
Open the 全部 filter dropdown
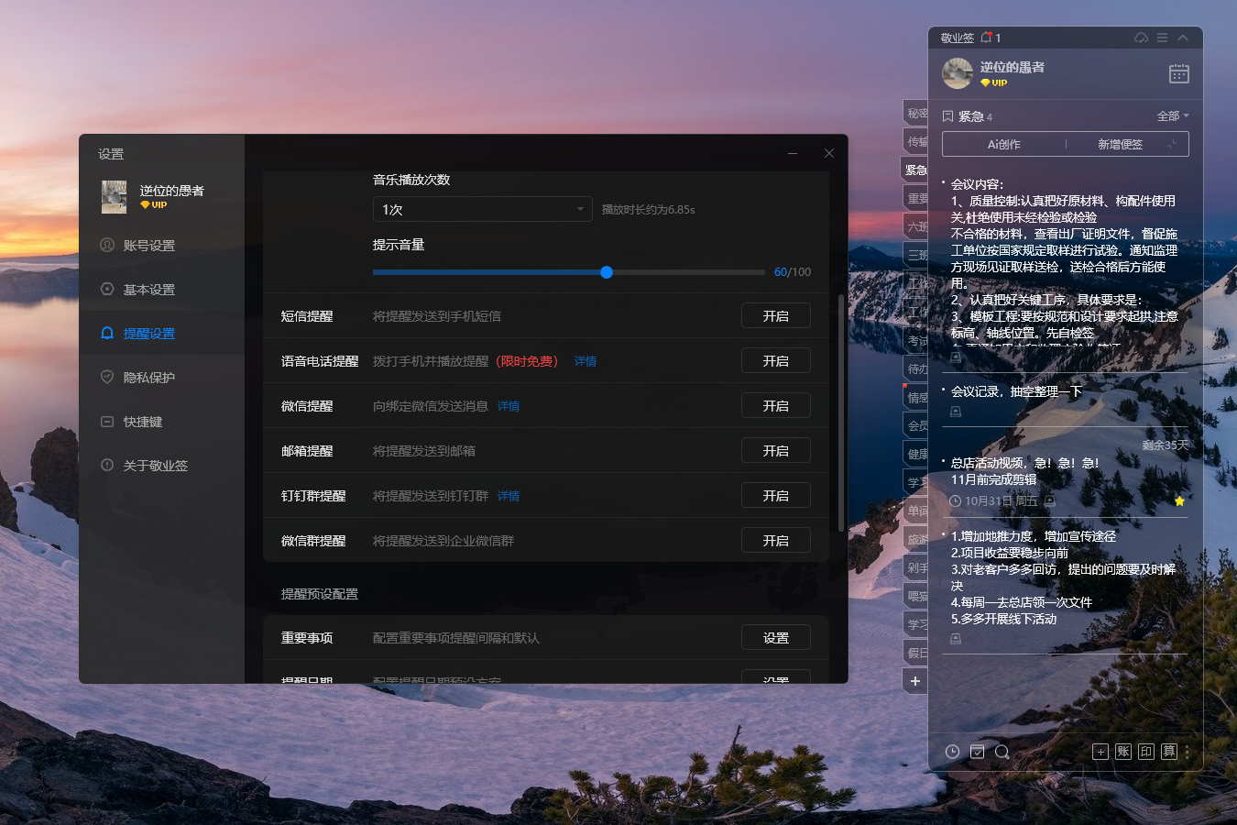(1173, 116)
